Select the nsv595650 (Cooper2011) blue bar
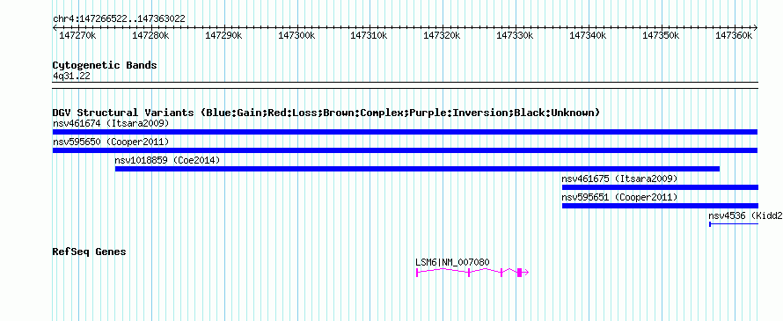 point(405,150)
